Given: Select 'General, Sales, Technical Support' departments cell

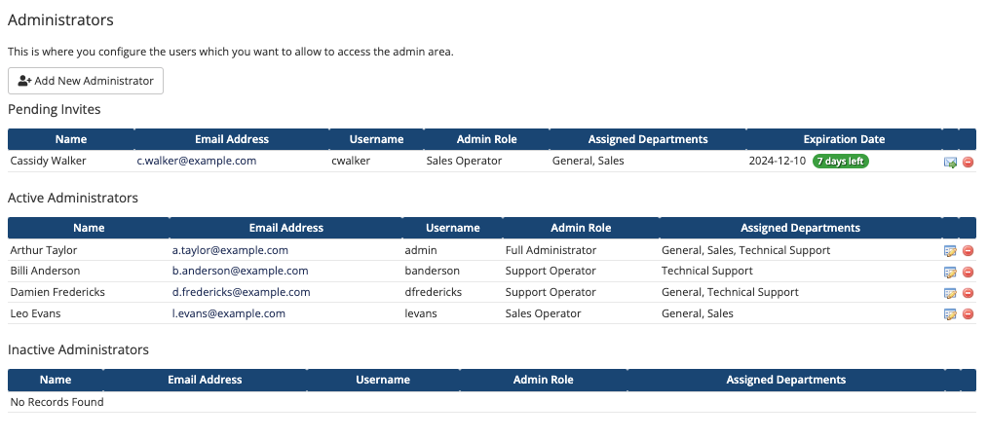Looking at the screenshot, I should pos(746,250).
